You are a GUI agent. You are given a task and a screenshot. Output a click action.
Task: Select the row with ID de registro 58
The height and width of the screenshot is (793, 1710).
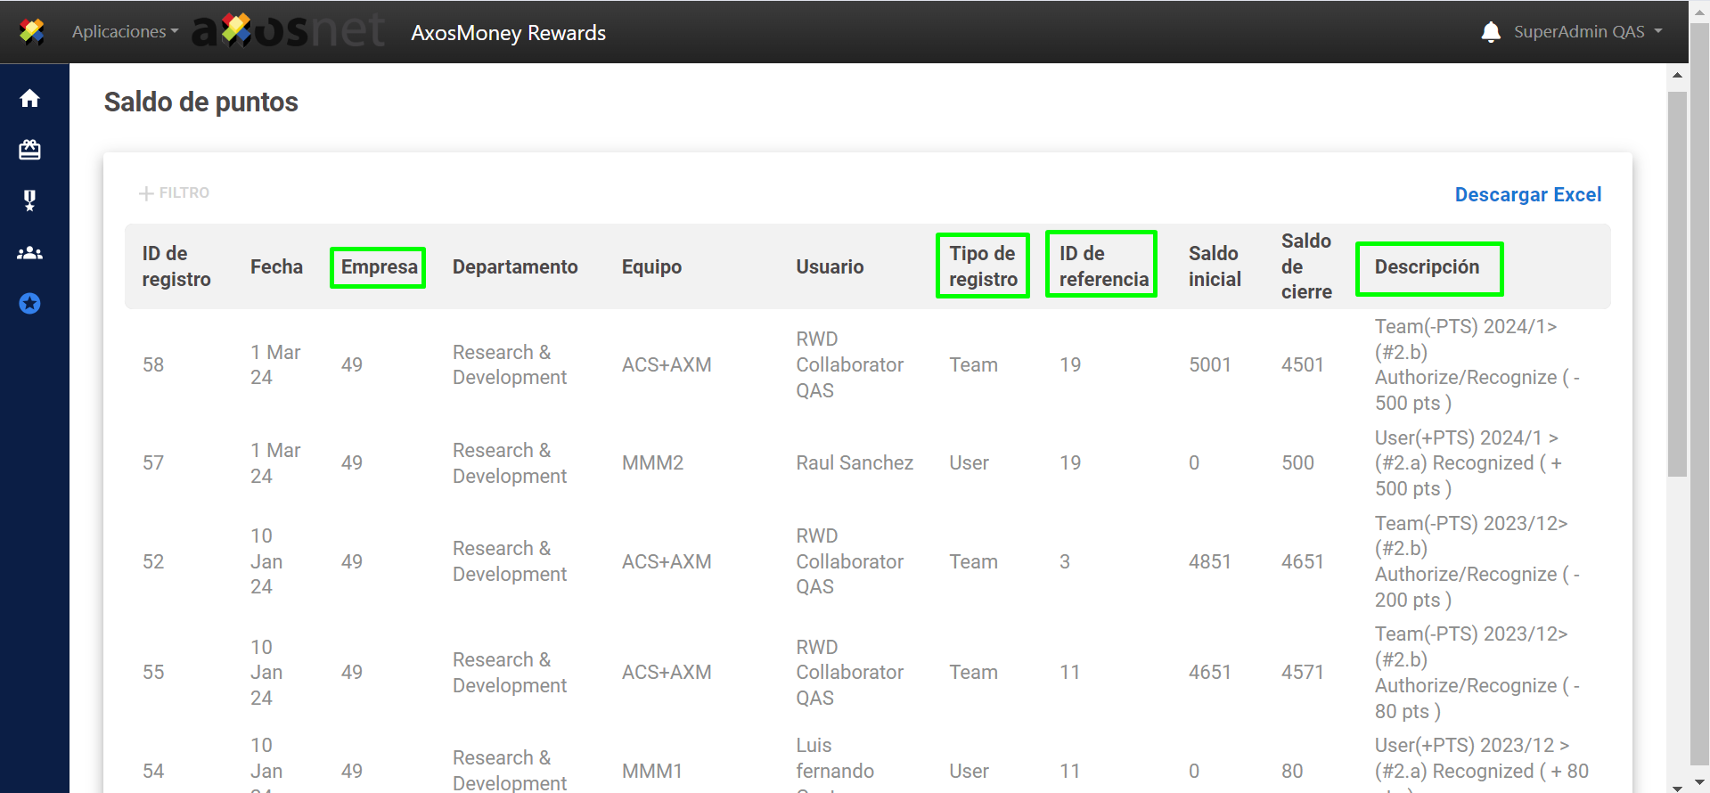tap(153, 364)
